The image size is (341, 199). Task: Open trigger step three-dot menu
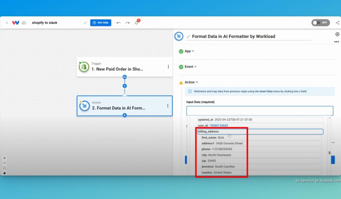[x=168, y=67]
